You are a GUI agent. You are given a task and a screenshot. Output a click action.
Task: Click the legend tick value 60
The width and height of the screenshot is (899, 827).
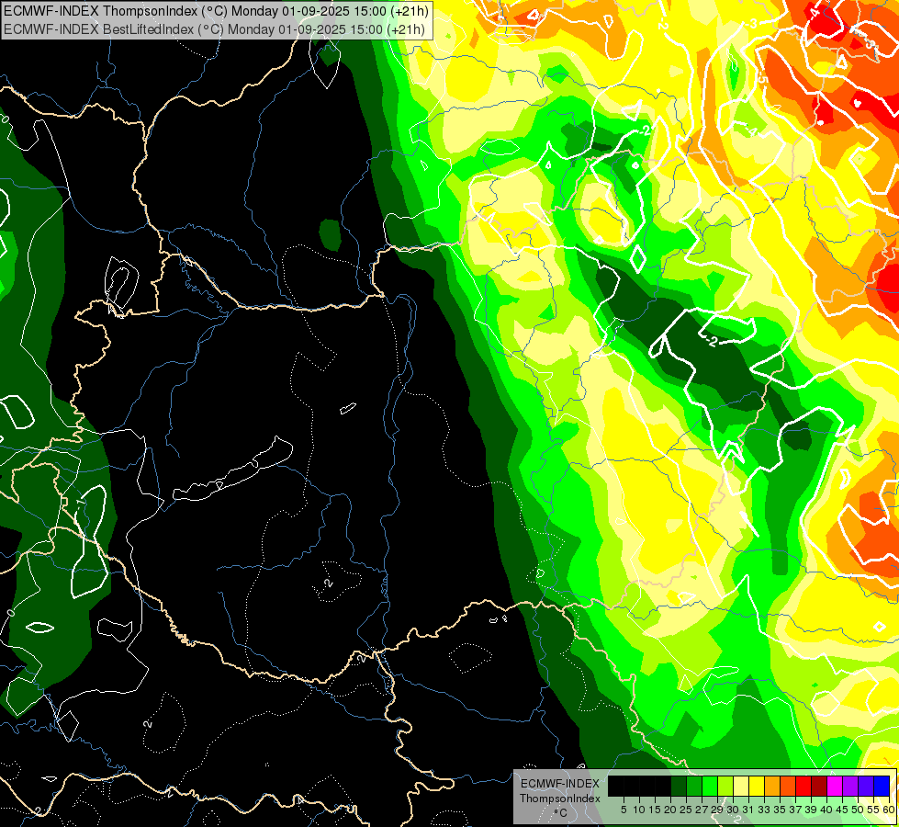889,810
